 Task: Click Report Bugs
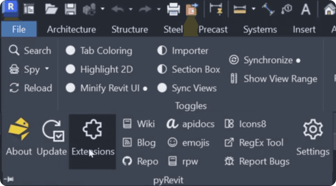pyautogui.click(x=257, y=161)
